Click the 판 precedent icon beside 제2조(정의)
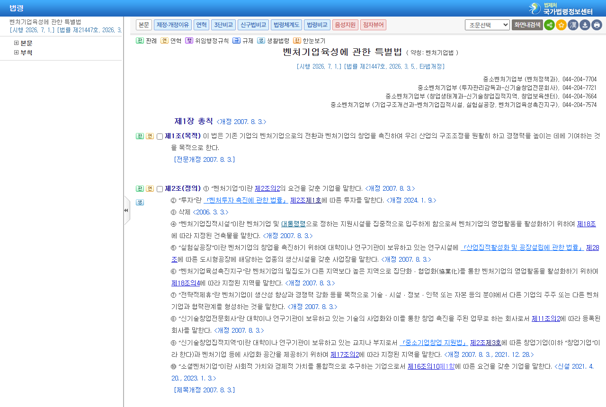 (x=140, y=188)
